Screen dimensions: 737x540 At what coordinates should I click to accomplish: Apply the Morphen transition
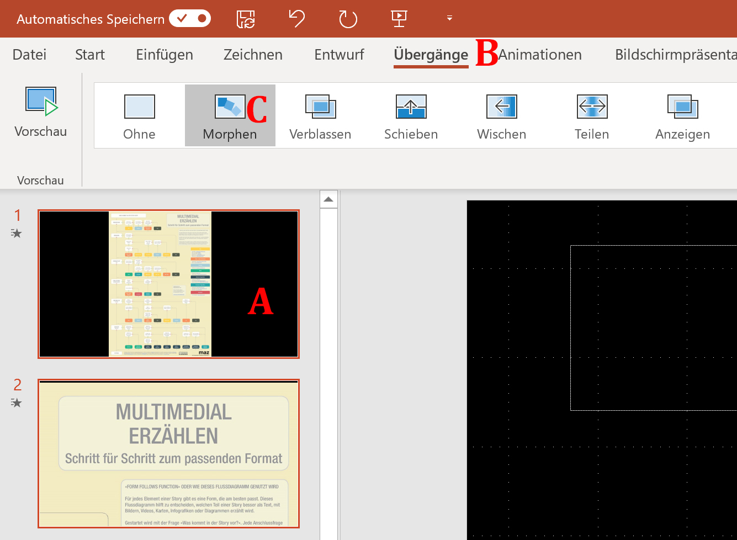coord(230,115)
